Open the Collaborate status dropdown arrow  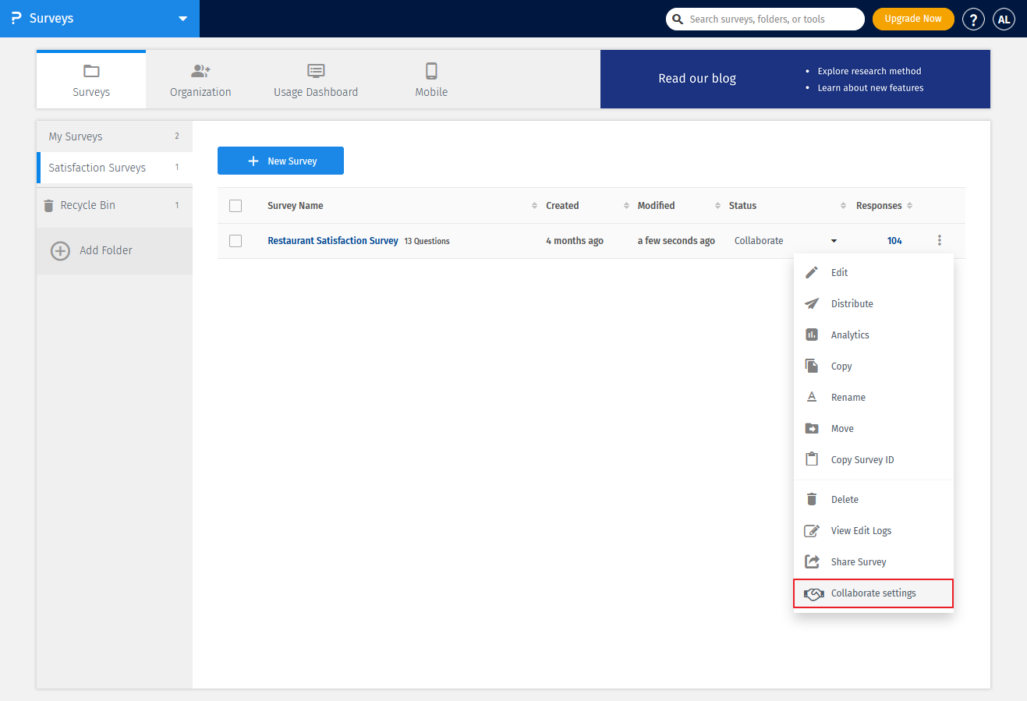834,241
